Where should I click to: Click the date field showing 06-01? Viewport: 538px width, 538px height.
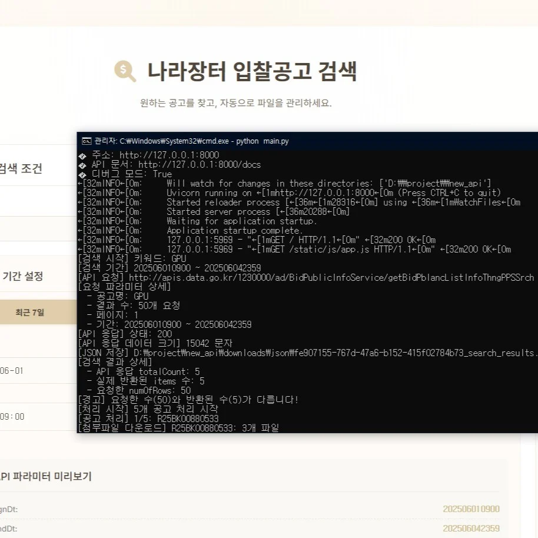point(38,371)
